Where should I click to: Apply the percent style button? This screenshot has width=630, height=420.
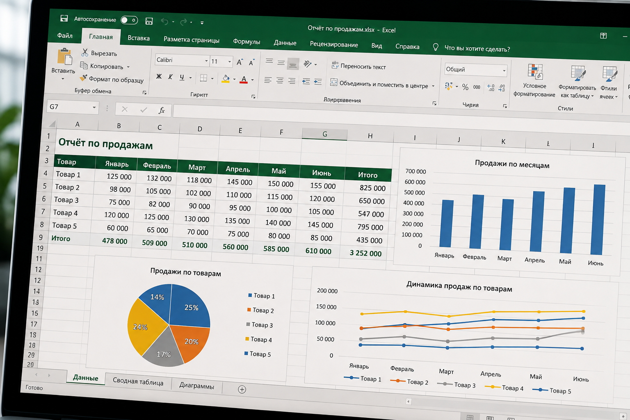click(x=465, y=87)
